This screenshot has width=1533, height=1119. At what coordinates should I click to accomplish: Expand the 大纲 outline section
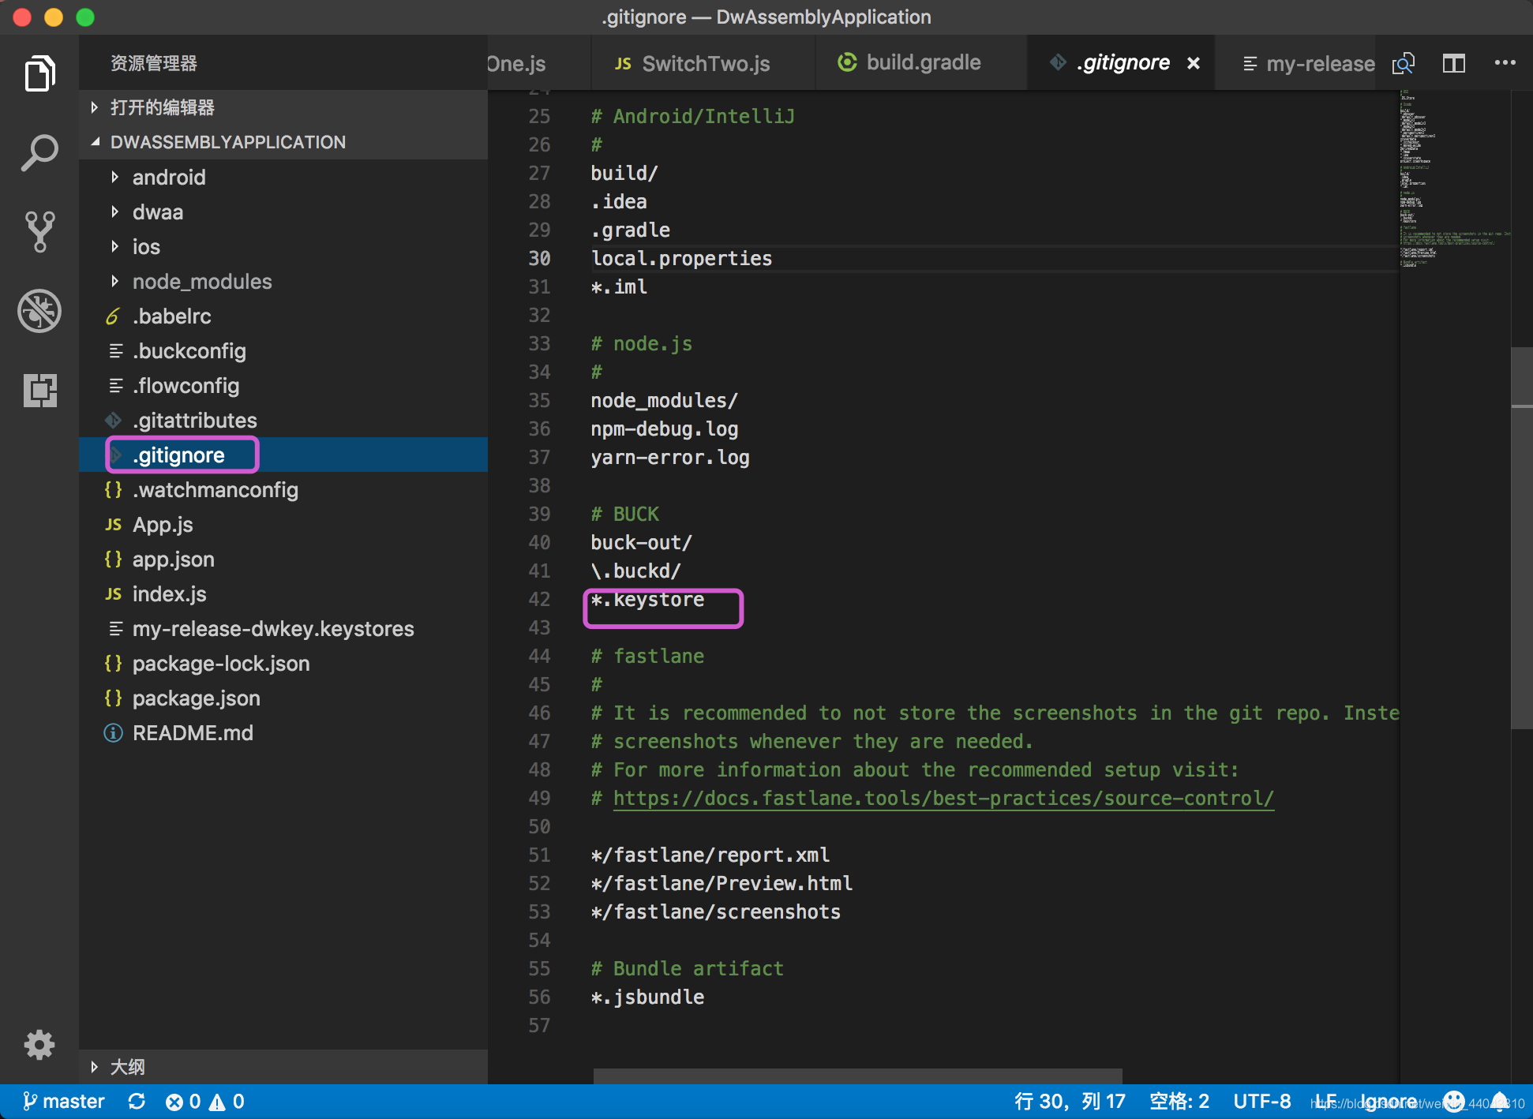pos(283,1067)
